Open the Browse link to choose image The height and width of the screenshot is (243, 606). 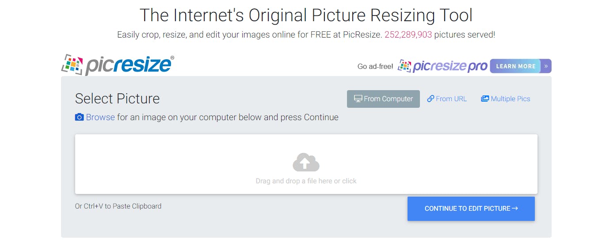(x=100, y=117)
